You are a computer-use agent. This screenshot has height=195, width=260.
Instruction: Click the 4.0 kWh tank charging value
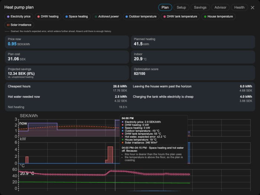[246, 97]
